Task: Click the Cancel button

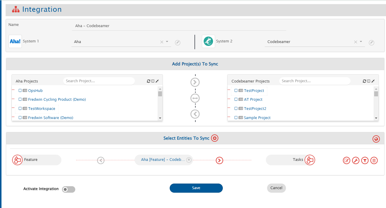Action: click(276, 188)
